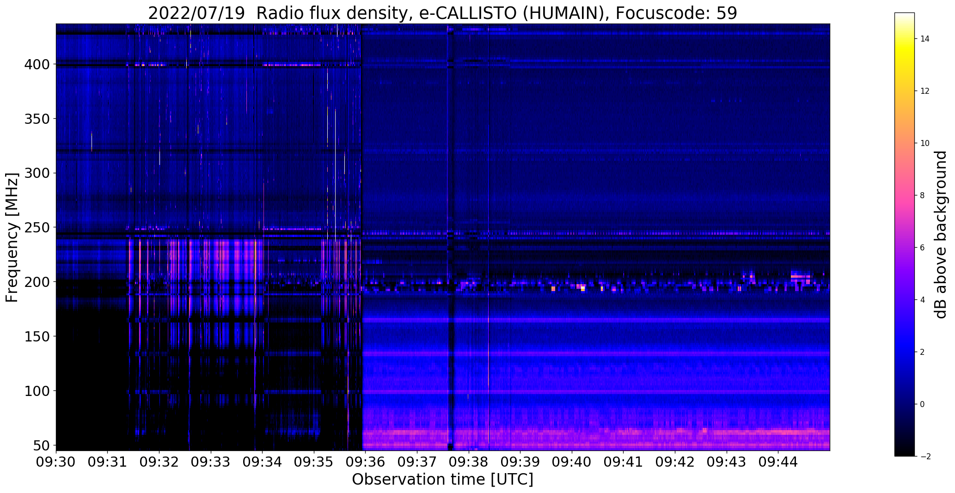Click the 400 MHz frequency tick label

37,64
